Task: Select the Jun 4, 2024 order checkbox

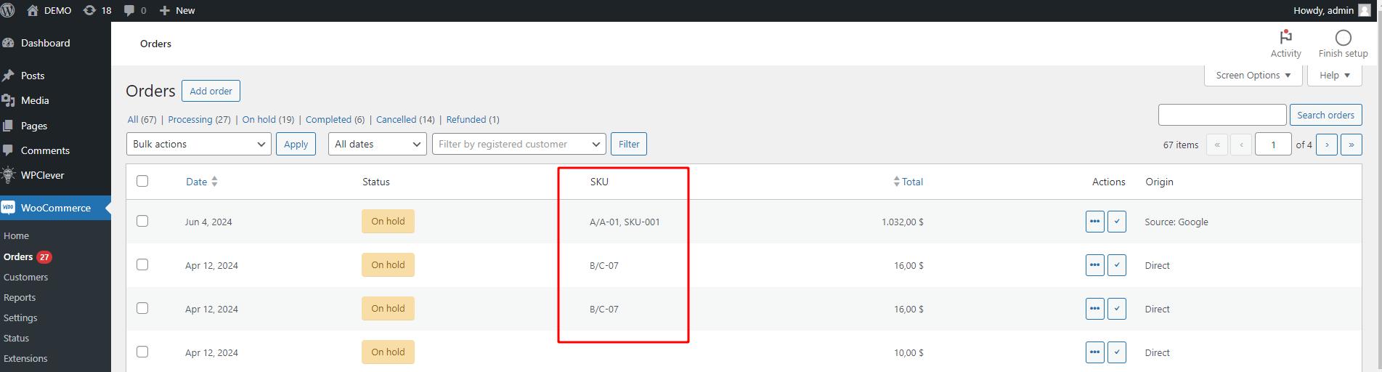Action: tap(142, 221)
